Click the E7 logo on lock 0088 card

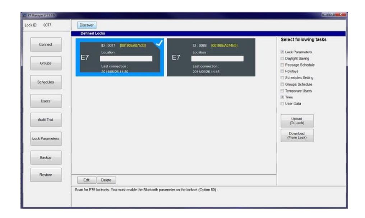176,57
